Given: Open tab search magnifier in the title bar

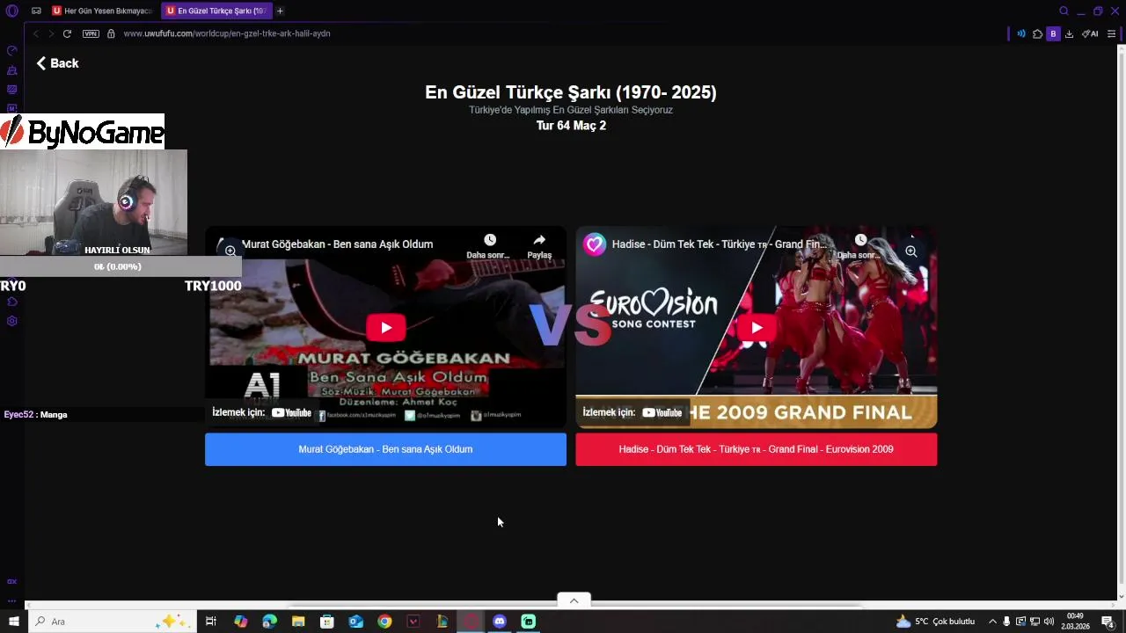Looking at the screenshot, I should pyautogui.click(x=1064, y=11).
